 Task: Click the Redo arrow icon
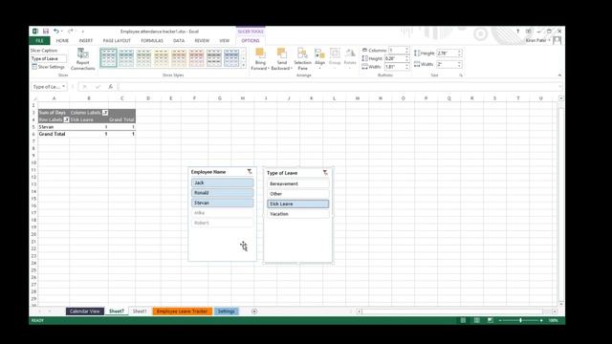click(70, 32)
